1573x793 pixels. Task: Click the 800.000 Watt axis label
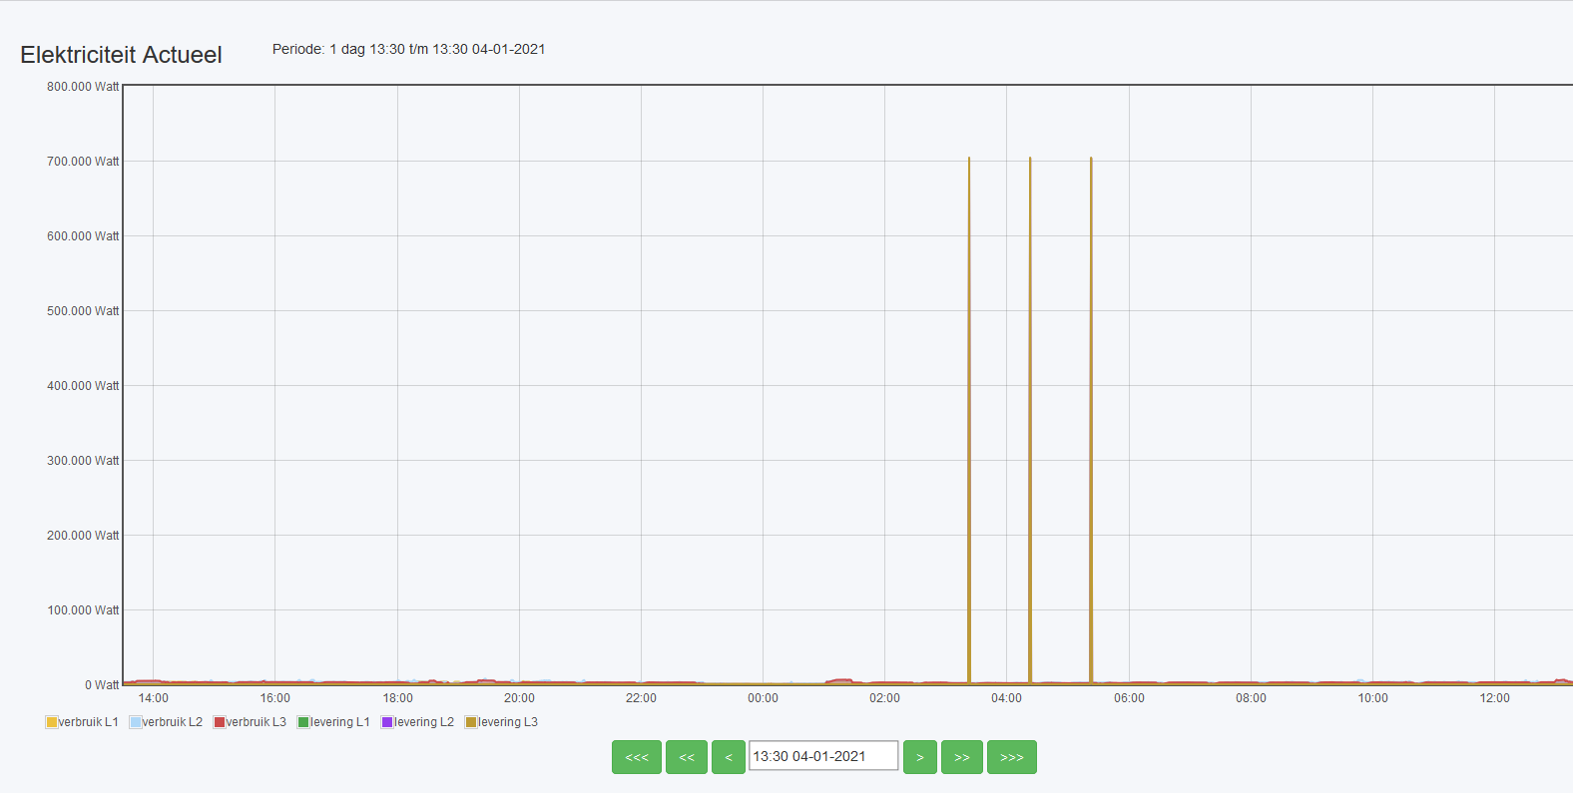pyautogui.click(x=83, y=87)
